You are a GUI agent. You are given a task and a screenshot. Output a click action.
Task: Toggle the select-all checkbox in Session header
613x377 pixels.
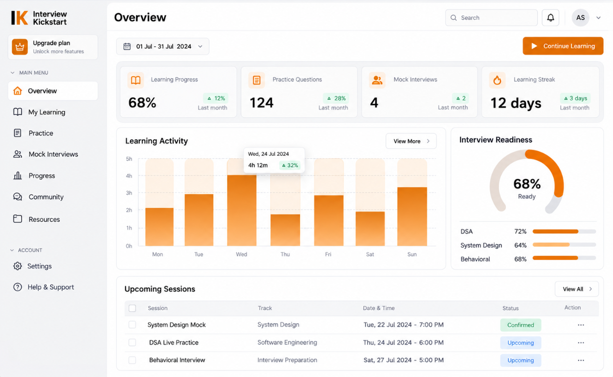133,308
